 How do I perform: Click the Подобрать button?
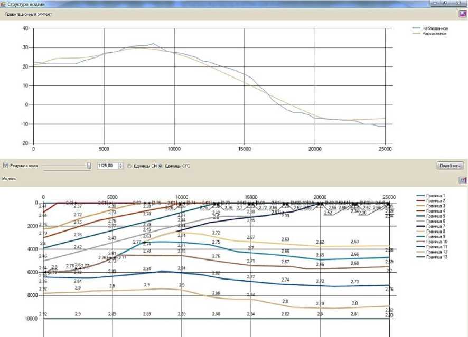tap(450, 166)
